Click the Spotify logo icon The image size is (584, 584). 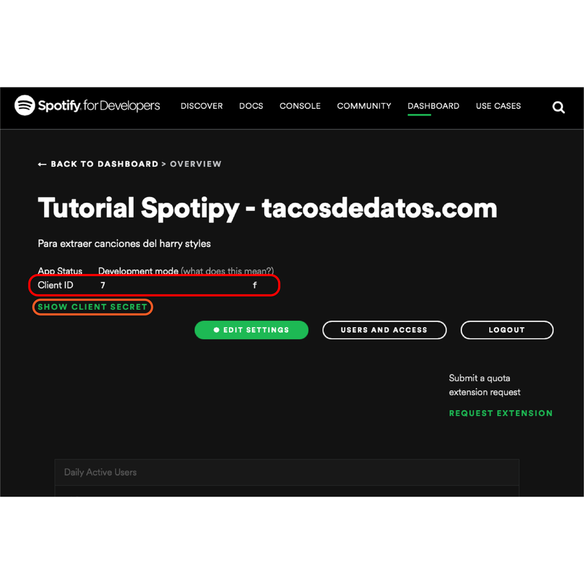click(25, 106)
